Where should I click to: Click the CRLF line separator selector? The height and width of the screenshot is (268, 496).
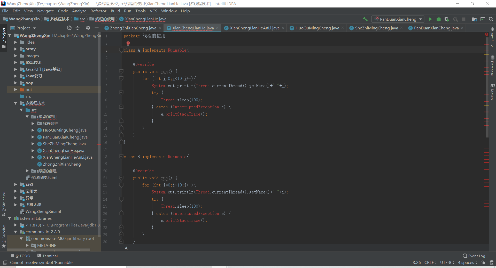click(430, 263)
